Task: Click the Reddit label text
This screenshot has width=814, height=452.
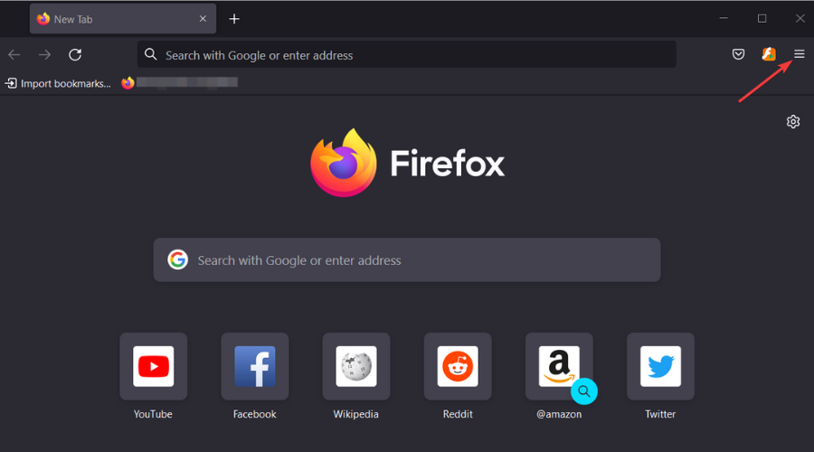Action: 458,414
